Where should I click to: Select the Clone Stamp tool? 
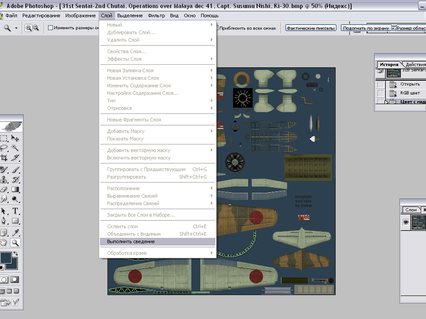click(x=4, y=179)
